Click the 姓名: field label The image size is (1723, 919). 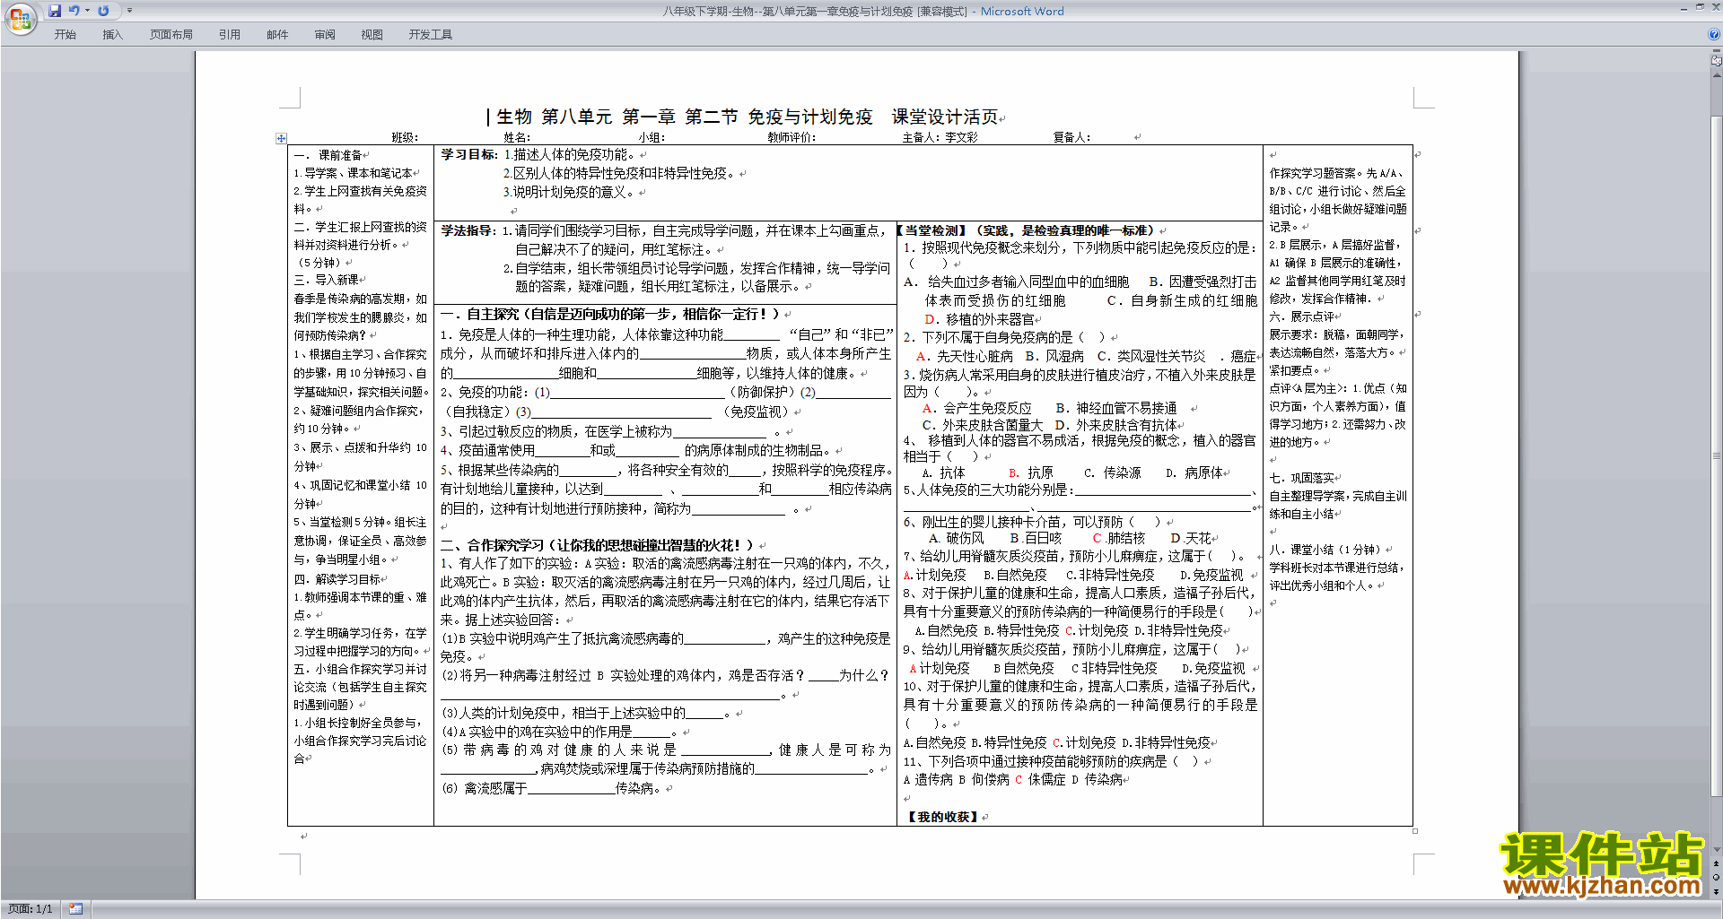coord(517,137)
